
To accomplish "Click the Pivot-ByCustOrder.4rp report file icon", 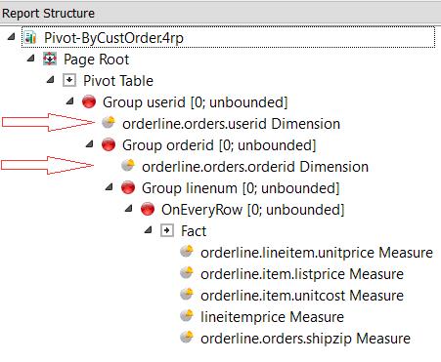I will click(30, 38).
